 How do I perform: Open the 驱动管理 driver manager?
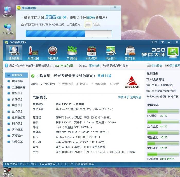coord(92,53)
